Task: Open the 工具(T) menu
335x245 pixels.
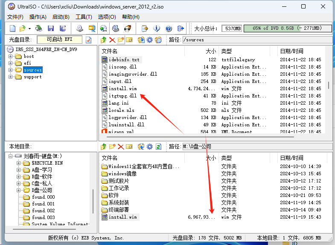Action: click(84, 17)
